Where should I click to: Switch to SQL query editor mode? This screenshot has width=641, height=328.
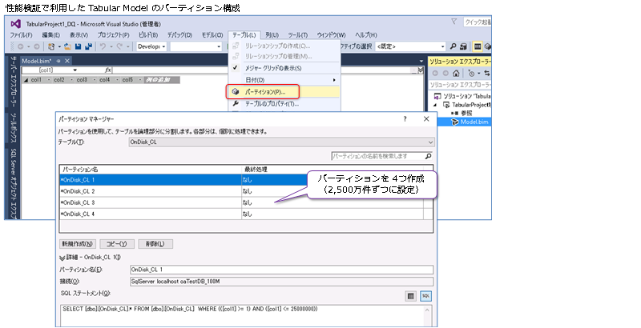coord(426,297)
